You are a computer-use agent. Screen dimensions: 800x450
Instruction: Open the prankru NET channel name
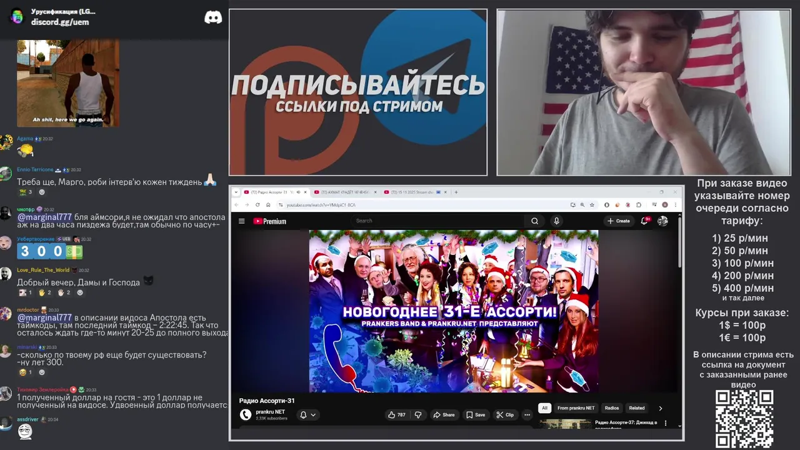click(x=270, y=412)
